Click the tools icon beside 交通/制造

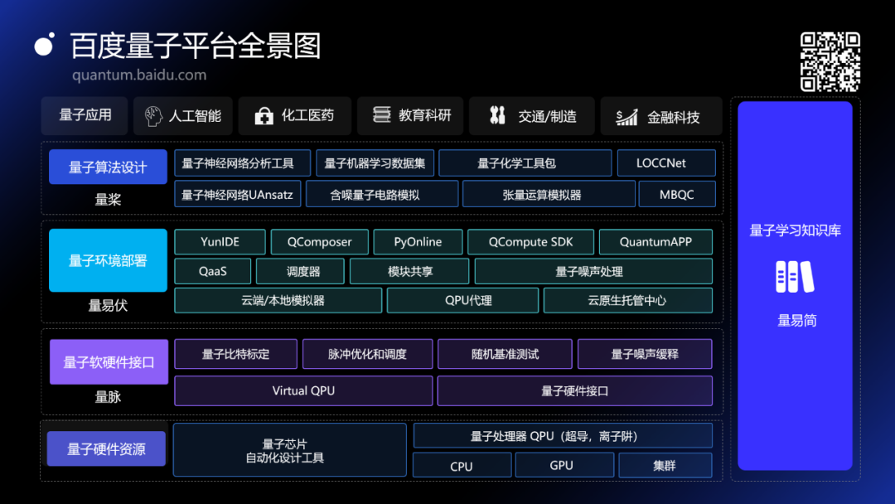[x=497, y=115]
